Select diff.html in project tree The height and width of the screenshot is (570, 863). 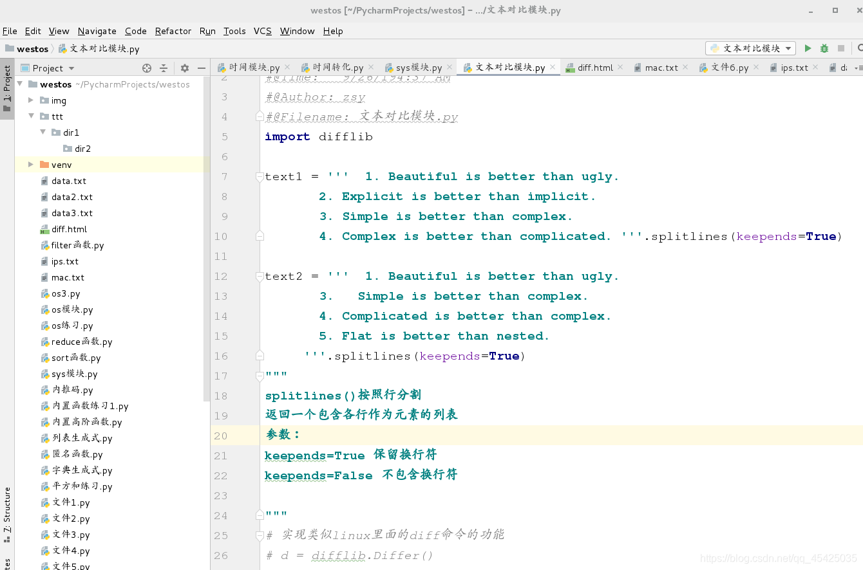click(x=69, y=229)
